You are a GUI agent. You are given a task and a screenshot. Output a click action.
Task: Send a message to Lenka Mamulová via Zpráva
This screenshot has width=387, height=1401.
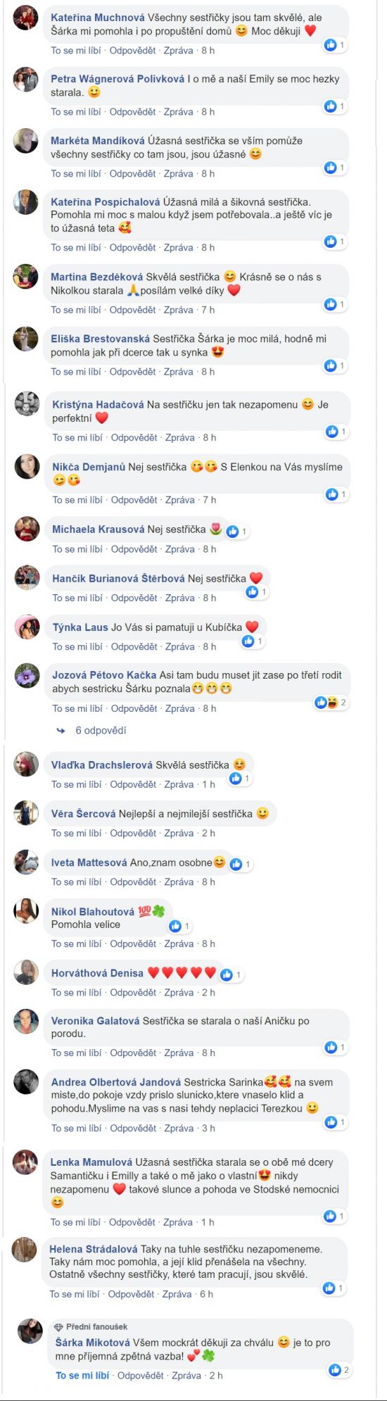click(x=177, y=1222)
